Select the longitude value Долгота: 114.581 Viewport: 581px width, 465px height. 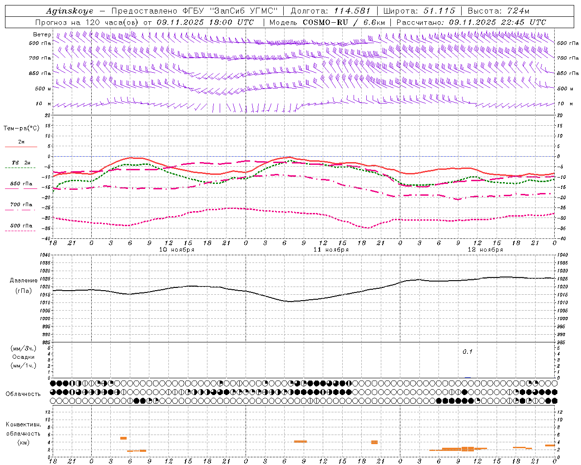click(330, 11)
